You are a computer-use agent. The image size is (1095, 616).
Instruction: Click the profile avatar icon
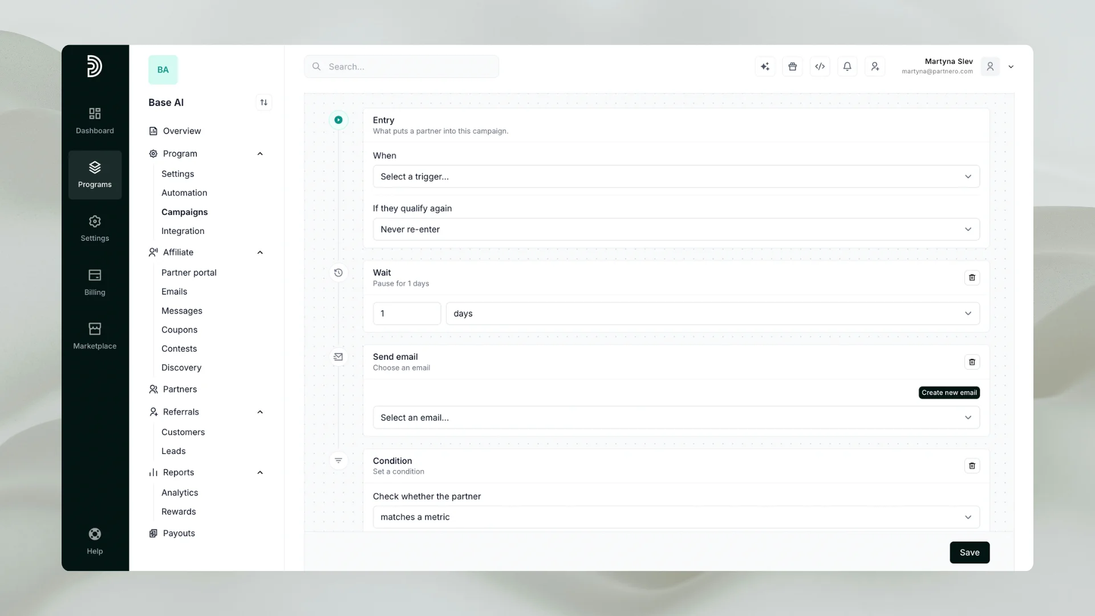coord(990,67)
